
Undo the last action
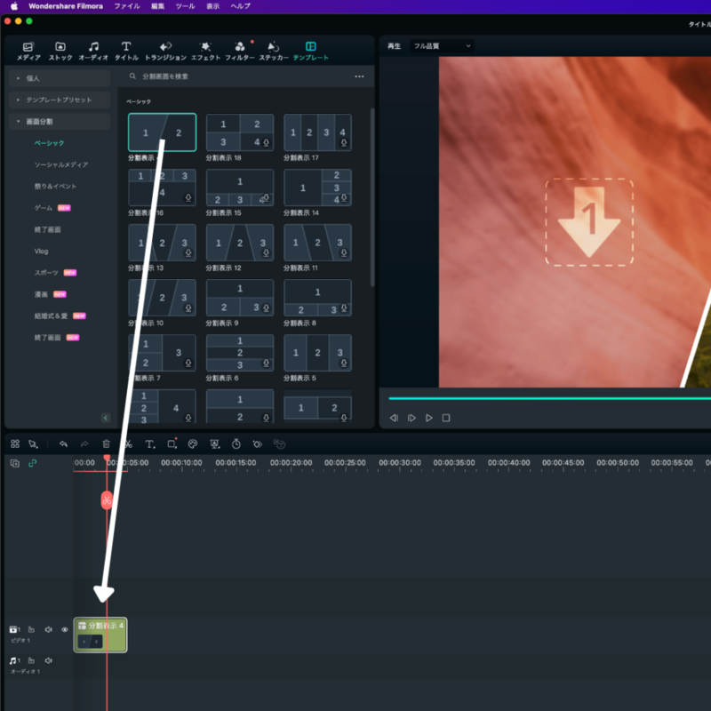click(63, 443)
